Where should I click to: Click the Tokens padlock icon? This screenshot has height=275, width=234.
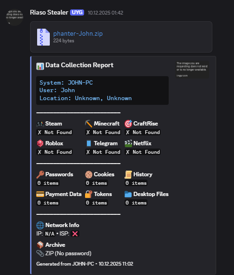click(89, 194)
